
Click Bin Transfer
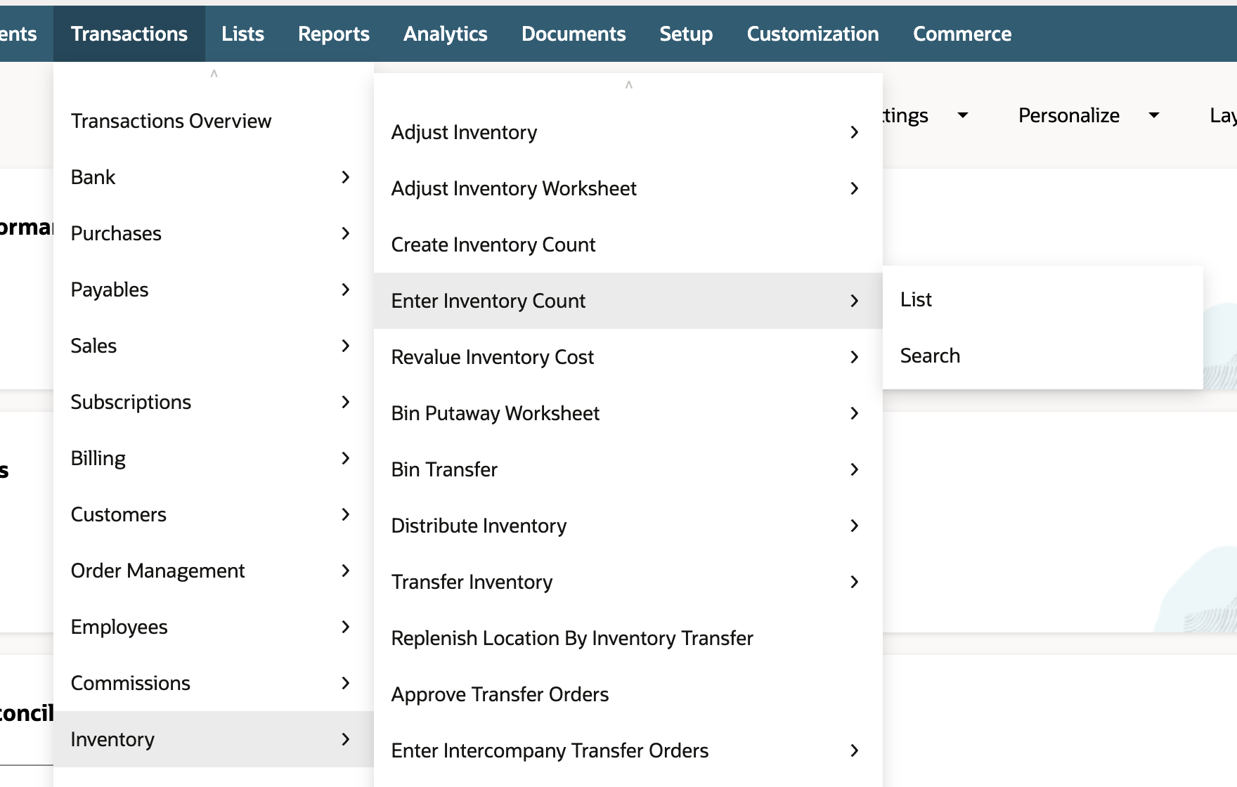[628, 469]
